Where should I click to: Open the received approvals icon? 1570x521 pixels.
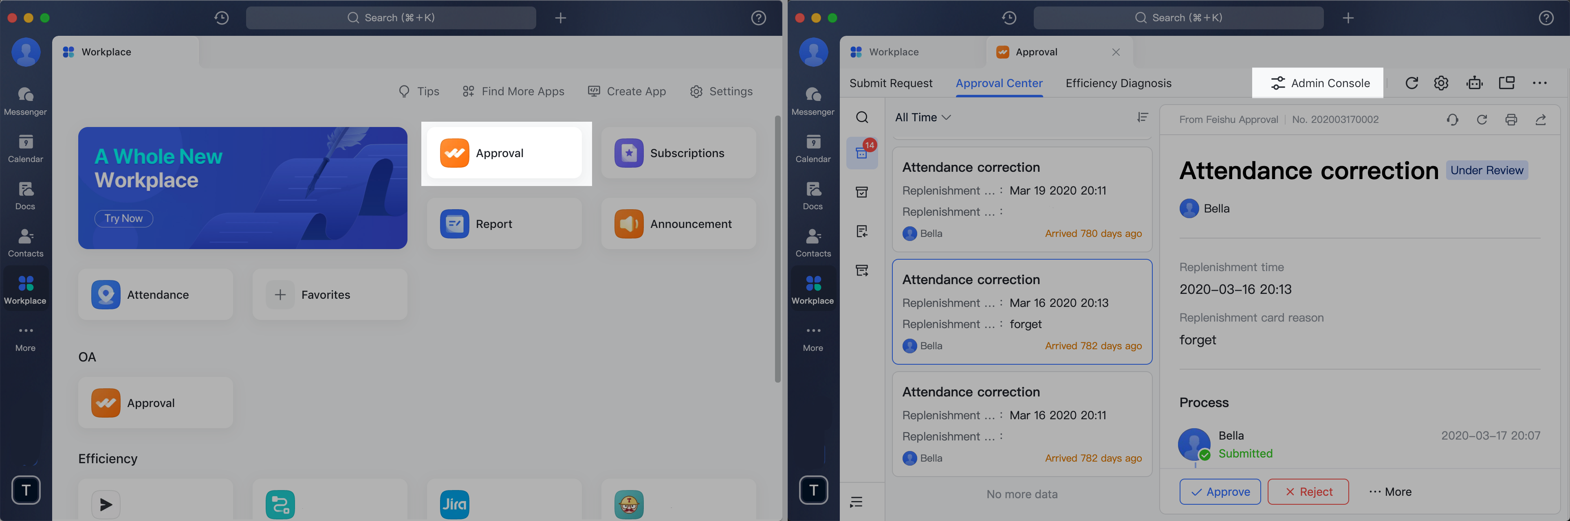(x=862, y=231)
